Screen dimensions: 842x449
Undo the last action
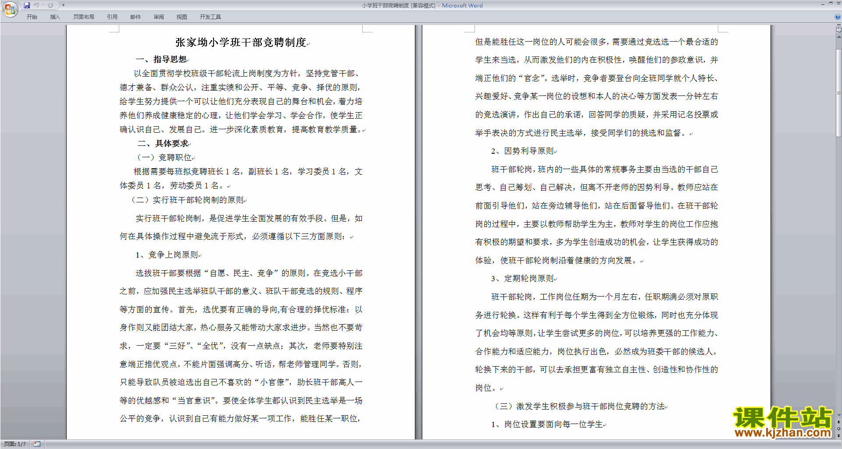(36, 5)
